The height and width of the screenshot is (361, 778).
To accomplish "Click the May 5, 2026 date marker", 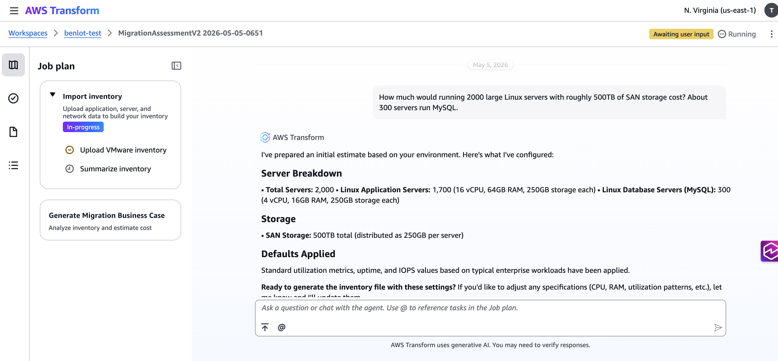I will tap(490, 65).
